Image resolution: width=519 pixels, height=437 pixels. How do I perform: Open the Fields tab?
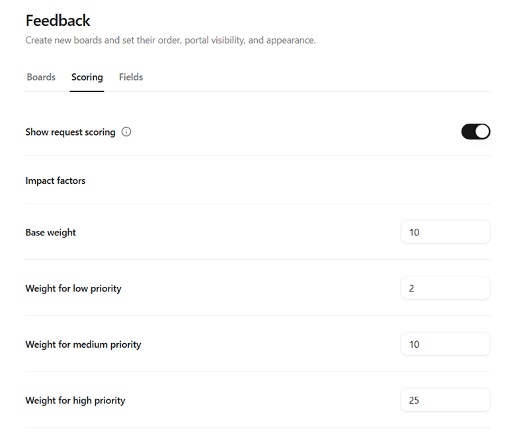[x=131, y=77]
